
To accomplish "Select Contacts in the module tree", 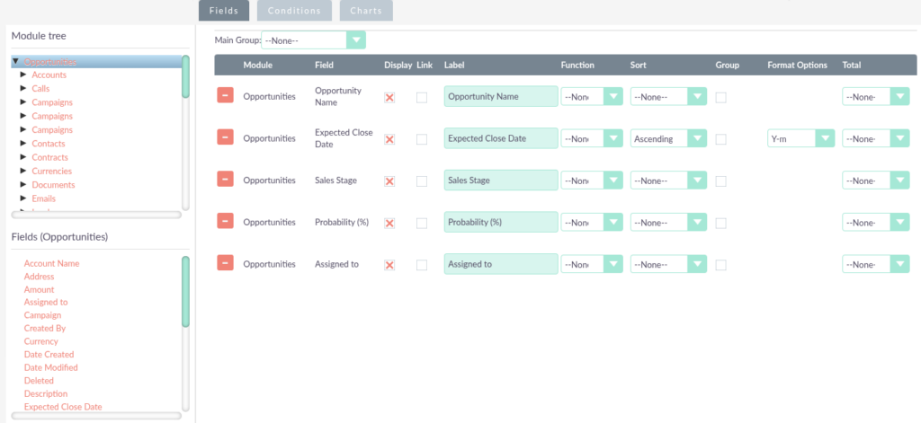I will click(49, 144).
